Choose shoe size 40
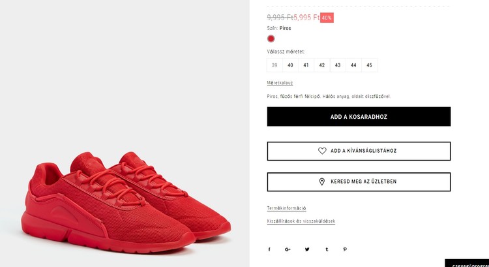The image size is (489, 267). (x=290, y=65)
